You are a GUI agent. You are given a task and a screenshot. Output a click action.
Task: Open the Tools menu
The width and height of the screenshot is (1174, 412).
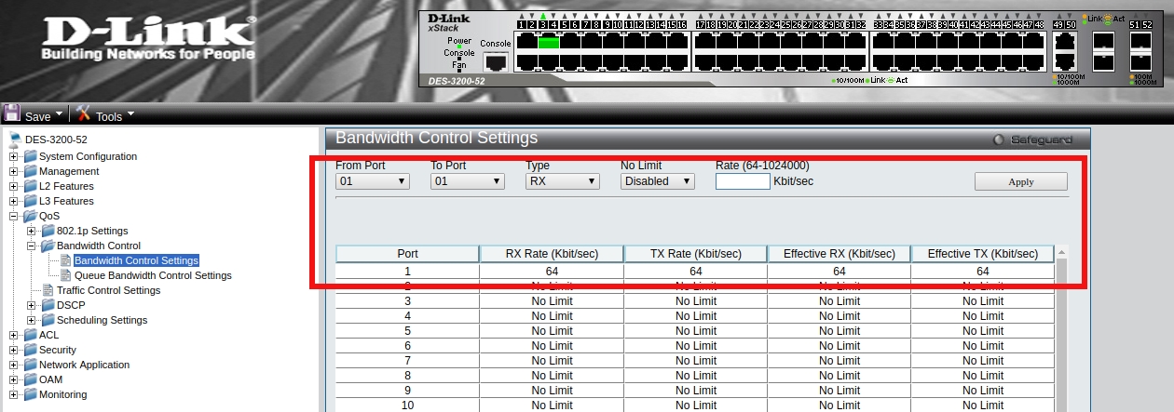105,115
